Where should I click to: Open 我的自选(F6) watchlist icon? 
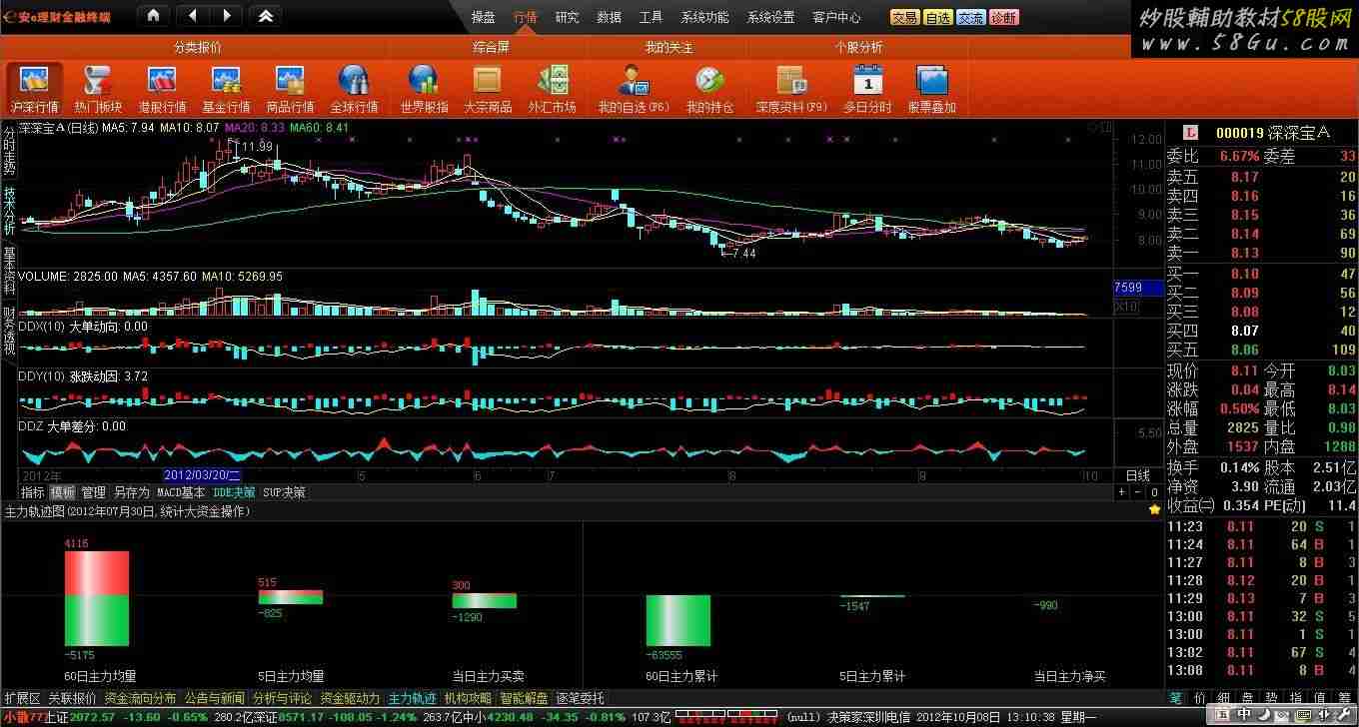(x=634, y=88)
